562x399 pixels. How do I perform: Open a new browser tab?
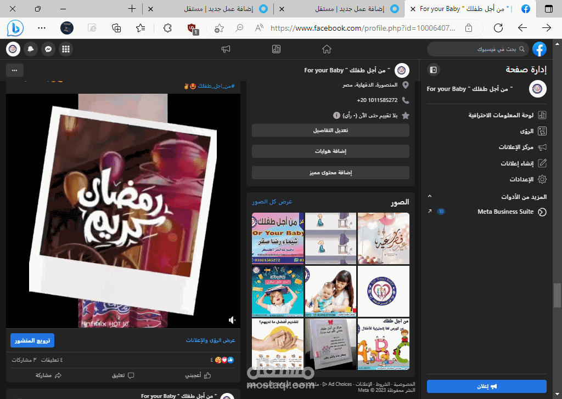tap(132, 9)
